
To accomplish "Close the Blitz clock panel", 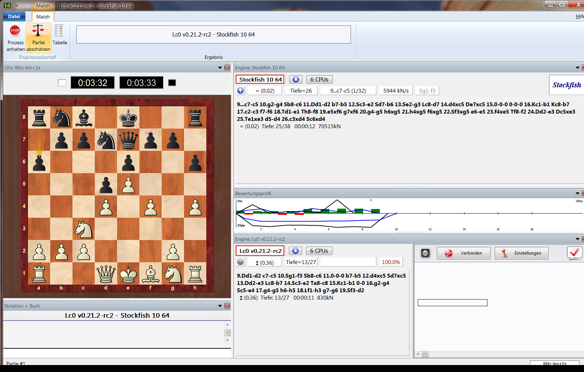I will pos(227,68).
